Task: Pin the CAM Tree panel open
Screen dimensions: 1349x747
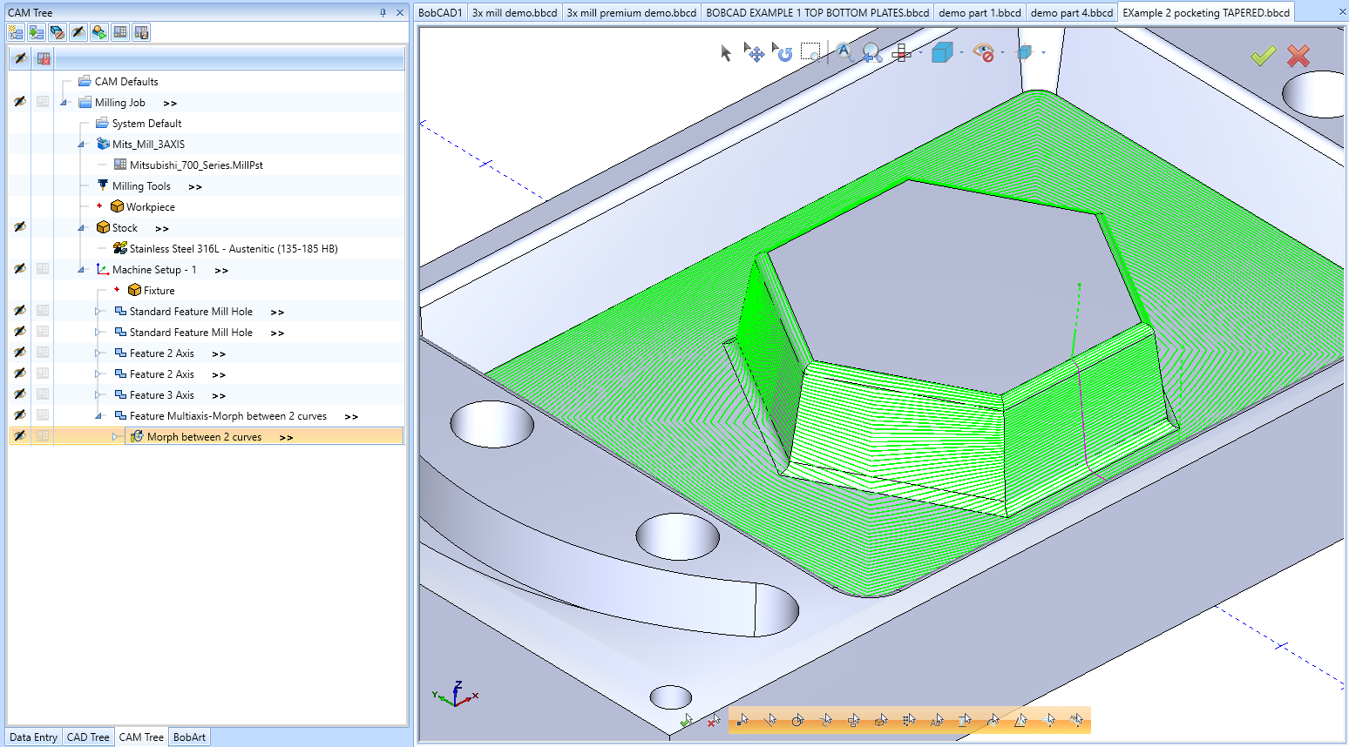Action: [384, 12]
